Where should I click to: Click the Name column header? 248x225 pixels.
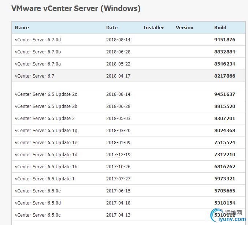[22, 28]
